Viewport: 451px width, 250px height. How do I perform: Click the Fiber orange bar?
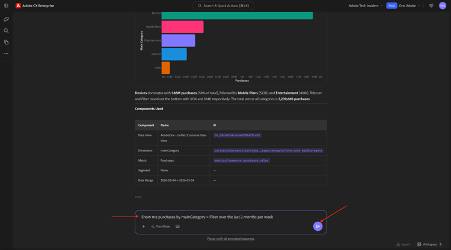166,68
